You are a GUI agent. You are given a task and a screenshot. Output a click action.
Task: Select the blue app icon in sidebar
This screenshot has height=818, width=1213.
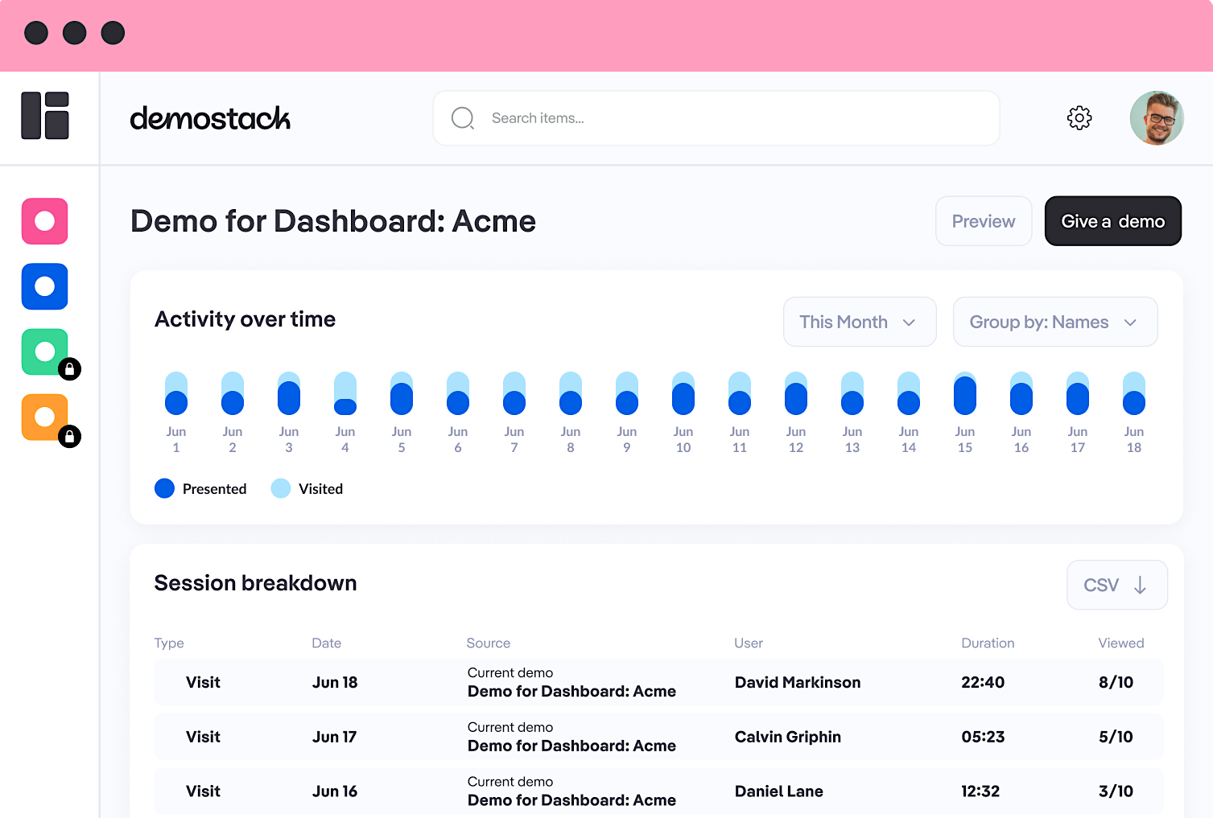[x=45, y=286]
